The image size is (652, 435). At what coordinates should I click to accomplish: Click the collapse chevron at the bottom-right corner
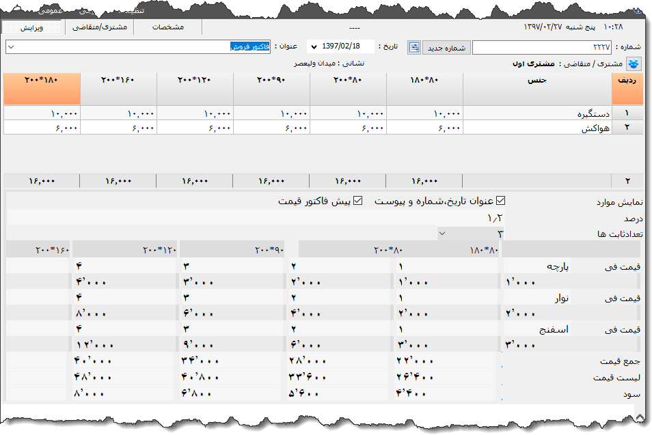click(639, 416)
